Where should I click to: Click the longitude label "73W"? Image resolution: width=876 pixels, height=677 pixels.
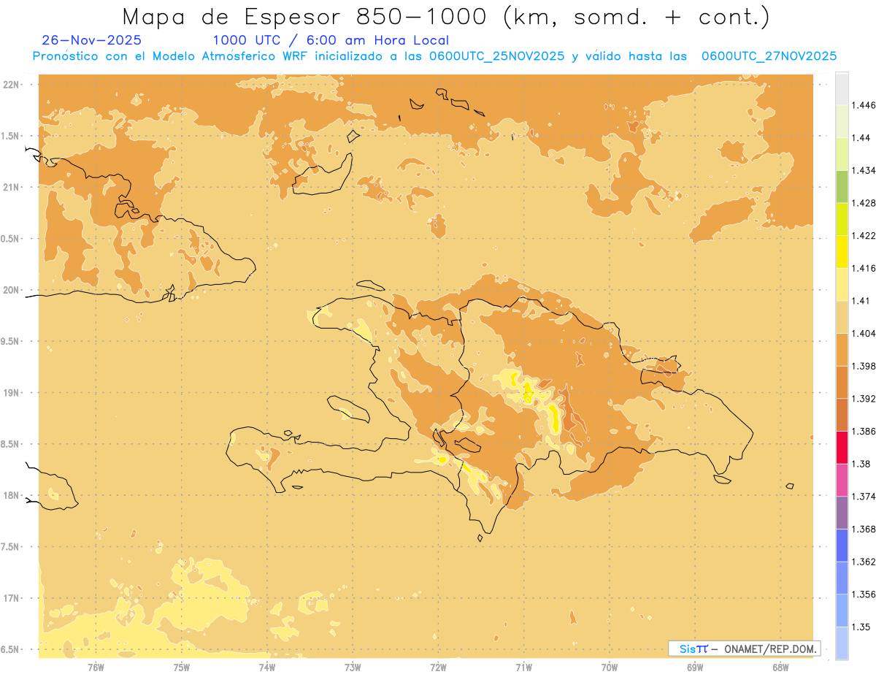pos(353,668)
